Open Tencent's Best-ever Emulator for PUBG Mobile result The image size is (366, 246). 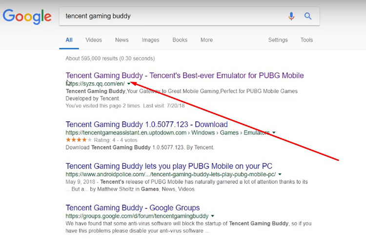point(184,75)
